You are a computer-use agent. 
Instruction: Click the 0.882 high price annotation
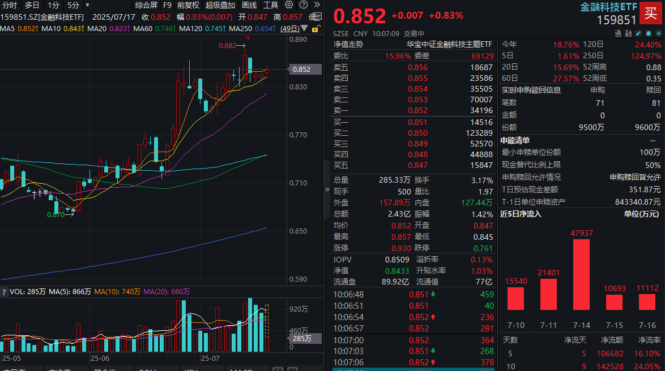coord(227,46)
